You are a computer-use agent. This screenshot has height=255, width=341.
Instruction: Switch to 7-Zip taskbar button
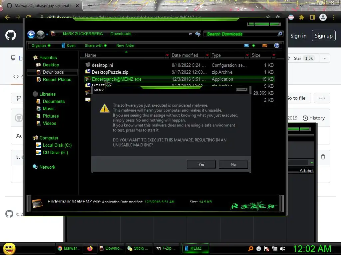(166, 248)
